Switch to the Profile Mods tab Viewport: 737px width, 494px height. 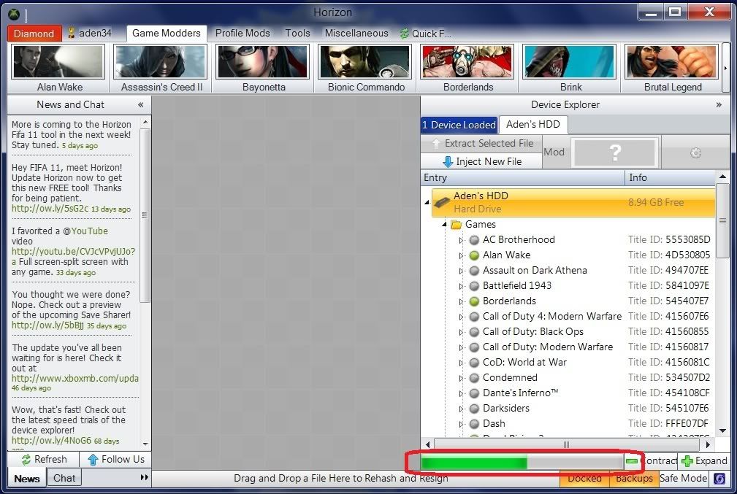(243, 33)
